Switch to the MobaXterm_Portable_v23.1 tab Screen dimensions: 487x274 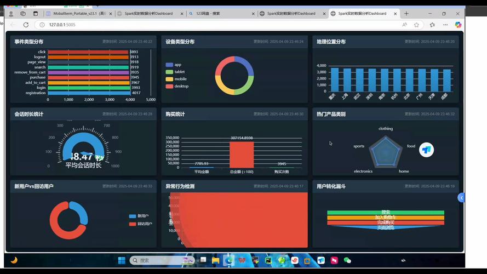(79, 14)
